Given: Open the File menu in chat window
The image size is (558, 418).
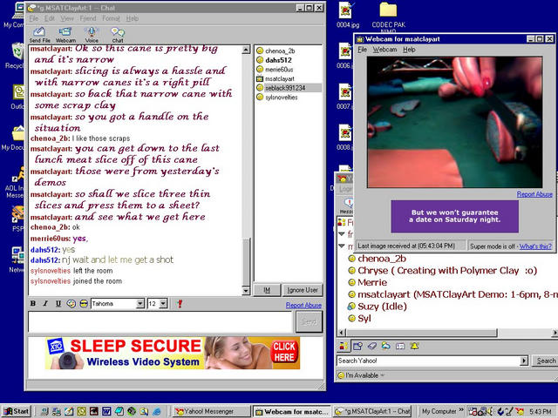Looking at the screenshot, I should [33, 18].
